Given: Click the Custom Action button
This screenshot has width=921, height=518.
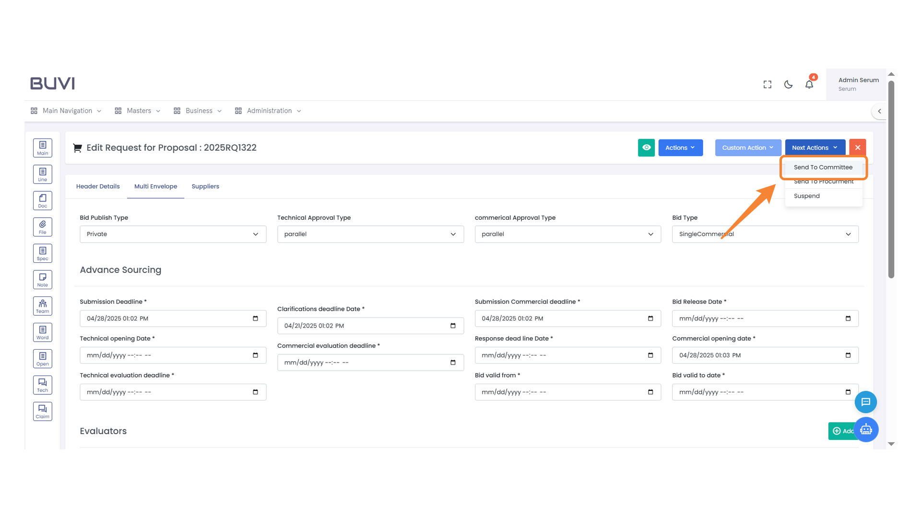Looking at the screenshot, I should (747, 148).
